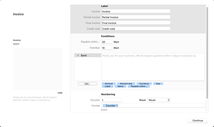The image size is (214, 127).
Task: Open the Reset dropdown showing Never
Action: click(159, 100)
